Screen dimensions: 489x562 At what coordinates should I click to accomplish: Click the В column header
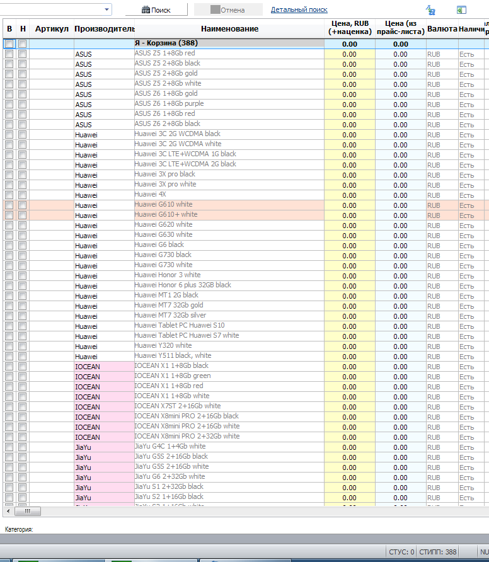[9, 29]
